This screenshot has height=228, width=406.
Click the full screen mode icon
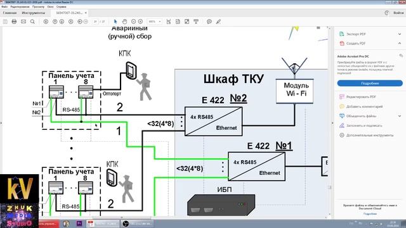click(x=187, y=22)
